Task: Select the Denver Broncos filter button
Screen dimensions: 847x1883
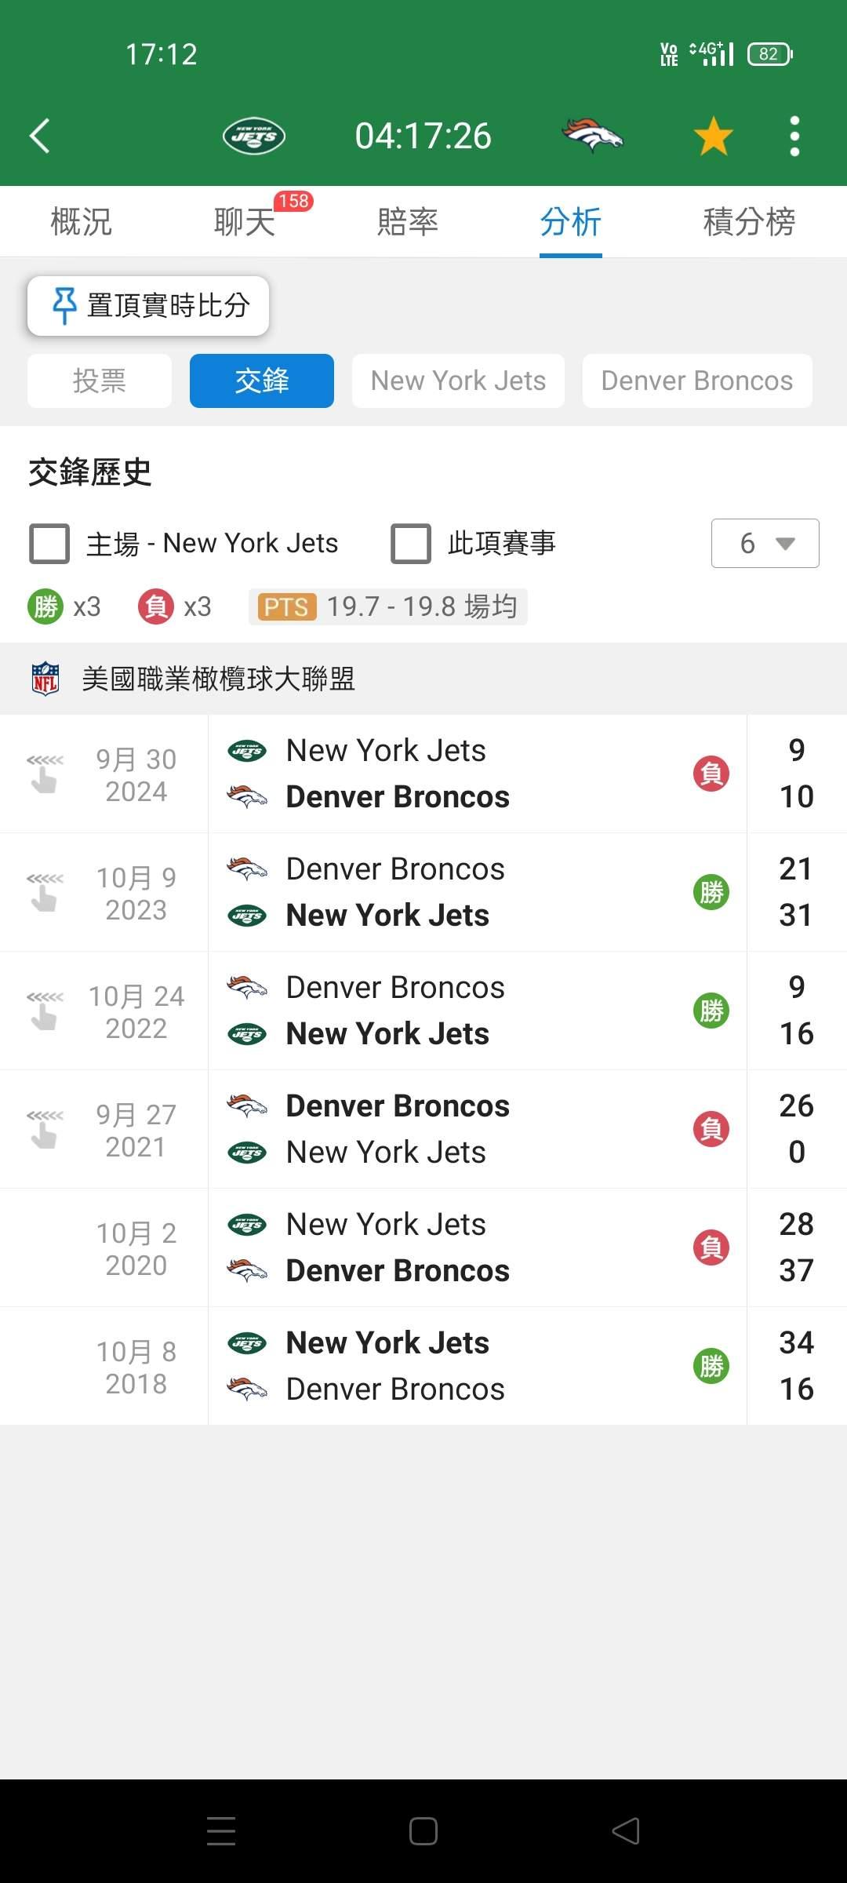Action: click(696, 381)
